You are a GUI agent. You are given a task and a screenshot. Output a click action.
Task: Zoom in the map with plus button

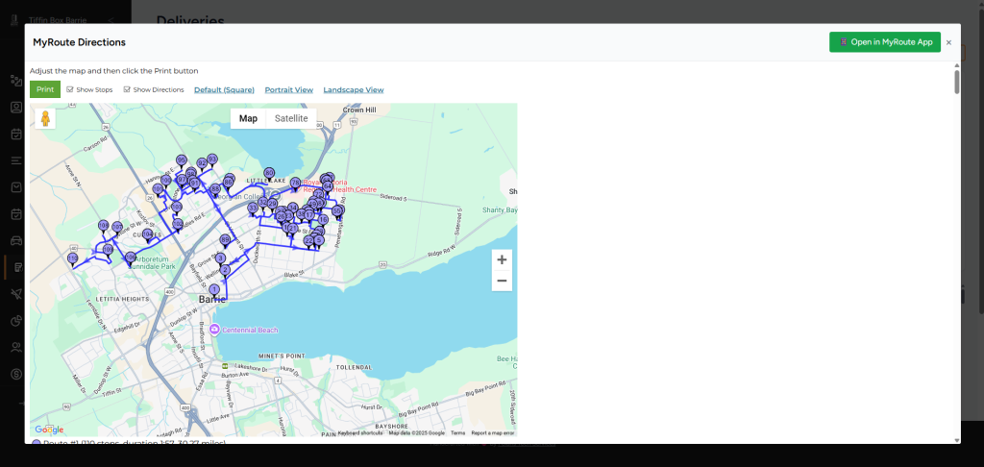click(502, 259)
